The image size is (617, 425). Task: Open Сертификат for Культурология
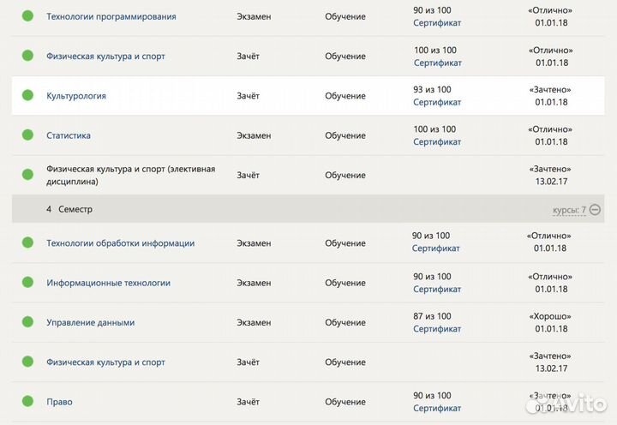[437, 103]
